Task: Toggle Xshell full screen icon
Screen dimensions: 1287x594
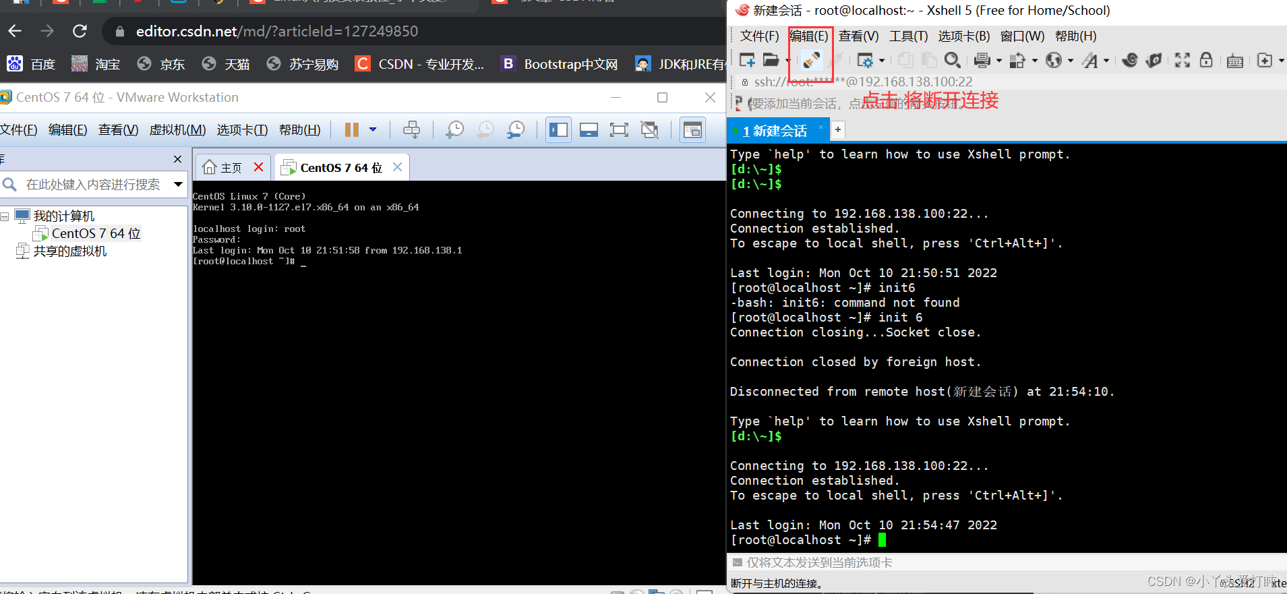Action: 1183,60
